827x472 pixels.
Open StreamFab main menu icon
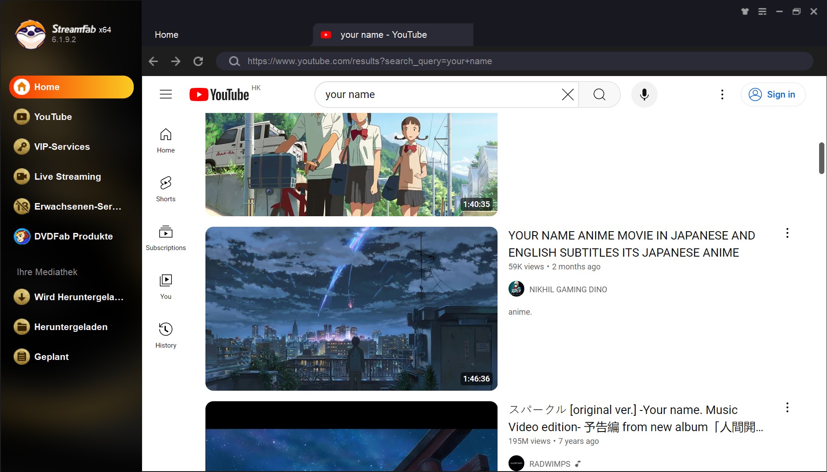pyautogui.click(x=762, y=12)
